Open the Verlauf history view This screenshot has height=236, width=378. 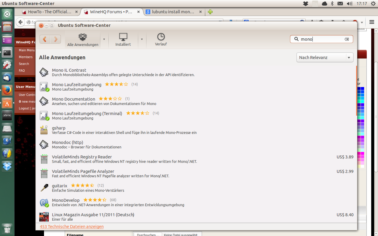coord(161,40)
